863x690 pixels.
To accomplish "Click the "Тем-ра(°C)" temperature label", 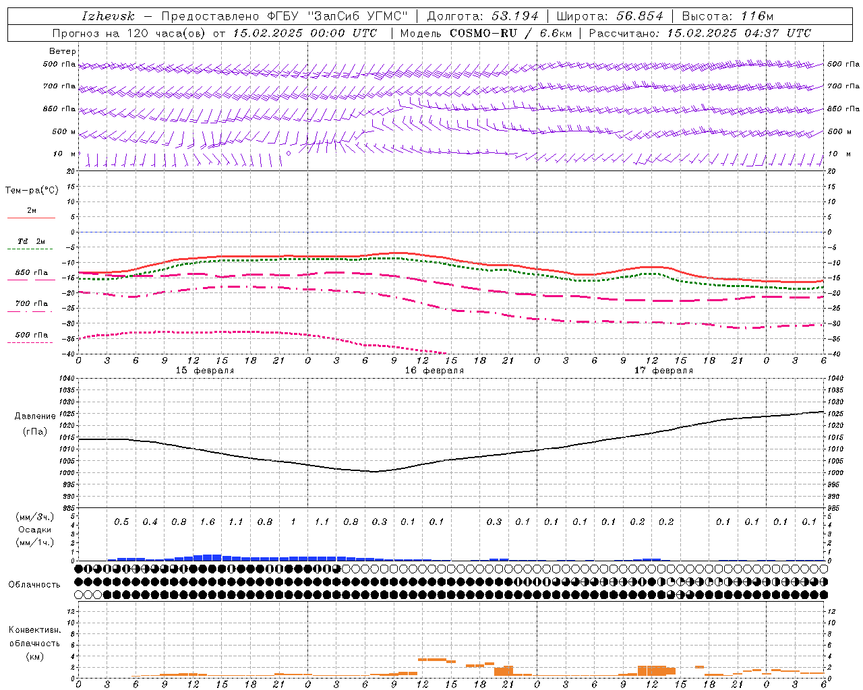I will [32, 191].
